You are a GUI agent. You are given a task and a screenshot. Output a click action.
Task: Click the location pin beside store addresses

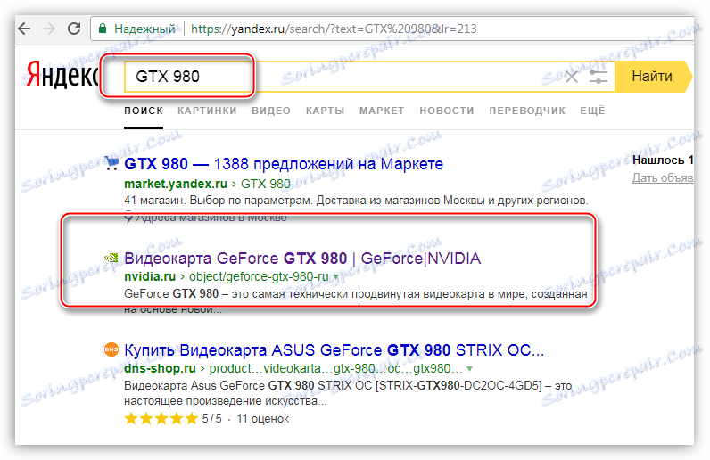click(128, 218)
